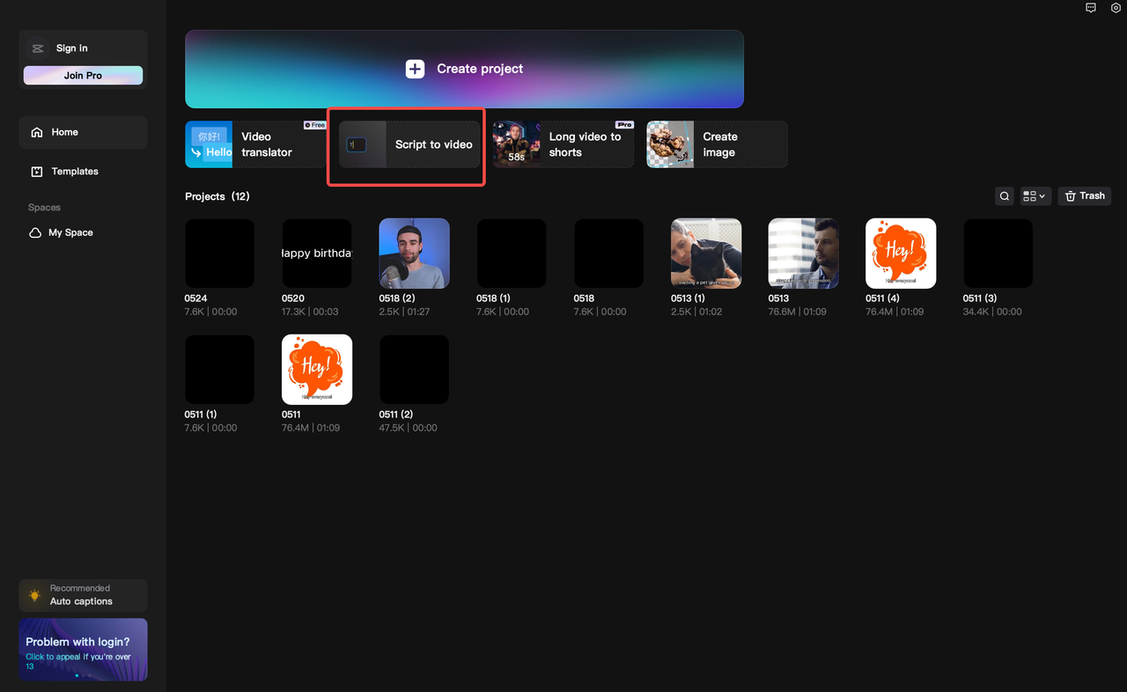Open the Video translator tool
This screenshot has height=692, width=1127.
click(x=255, y=144)
